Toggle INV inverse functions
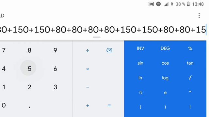This screenshot has width=209, height=117. pos(140,48)
